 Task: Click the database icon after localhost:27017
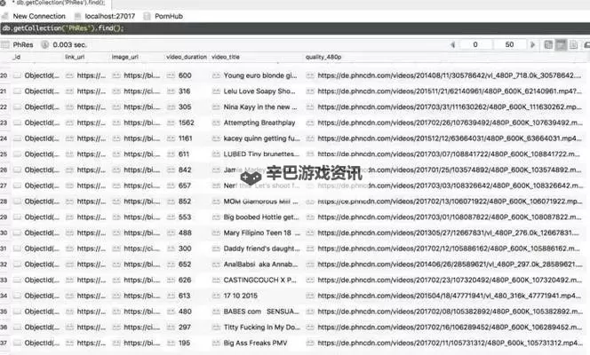147,16
